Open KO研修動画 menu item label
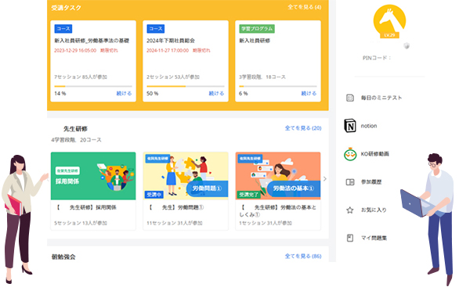Screen dimensions: 459x305 coord(374,154)
